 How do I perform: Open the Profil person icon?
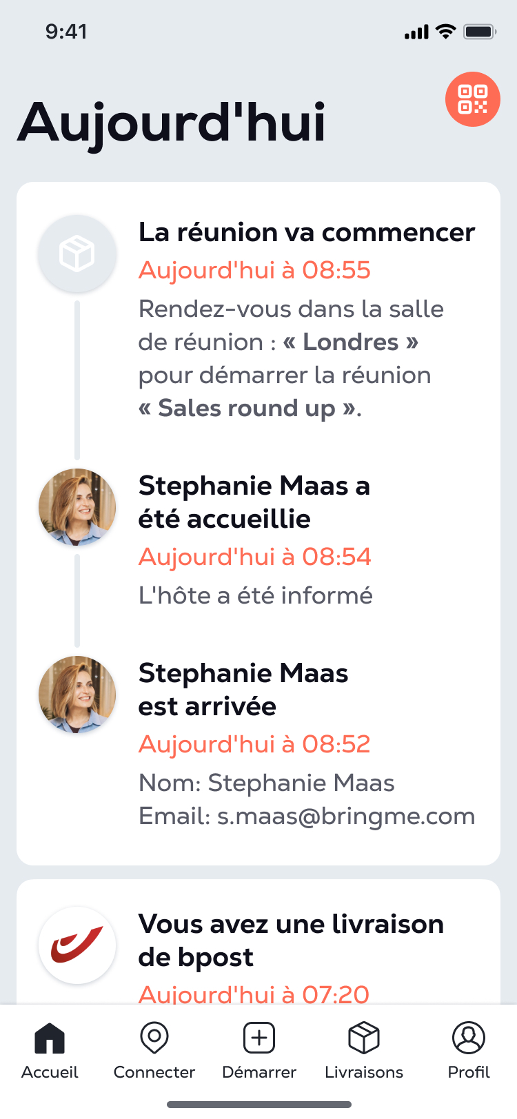469,1038
